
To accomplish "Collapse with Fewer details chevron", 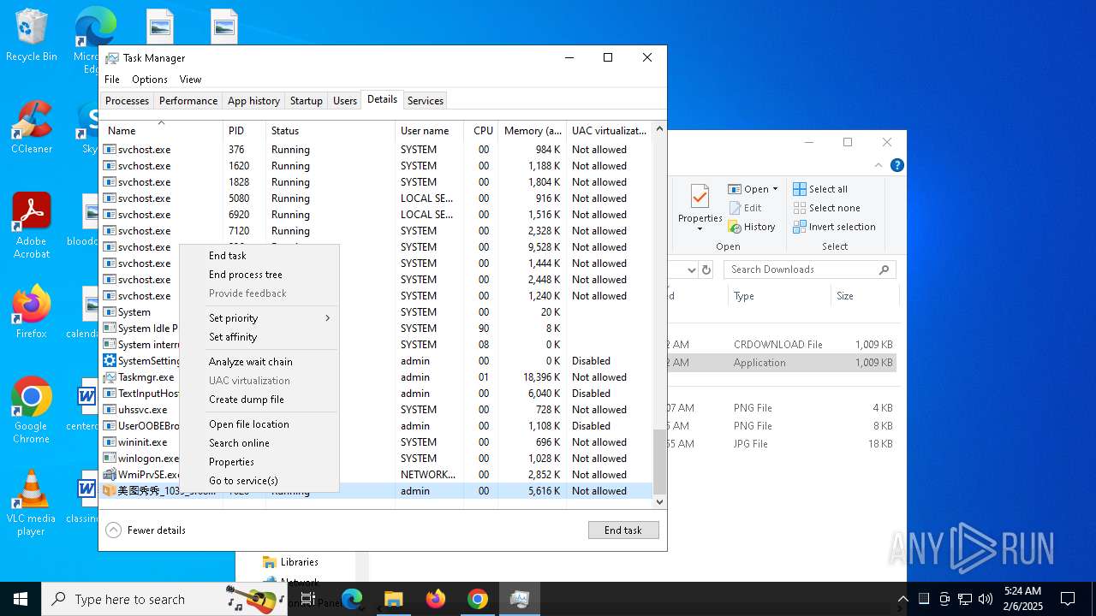I will pos(114,530).
